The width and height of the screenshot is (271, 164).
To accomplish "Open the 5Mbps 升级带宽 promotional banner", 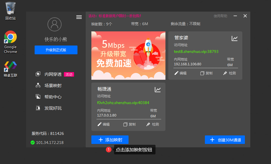I will point(128,55).
